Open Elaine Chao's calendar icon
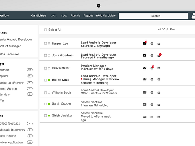 coord(152,79)
